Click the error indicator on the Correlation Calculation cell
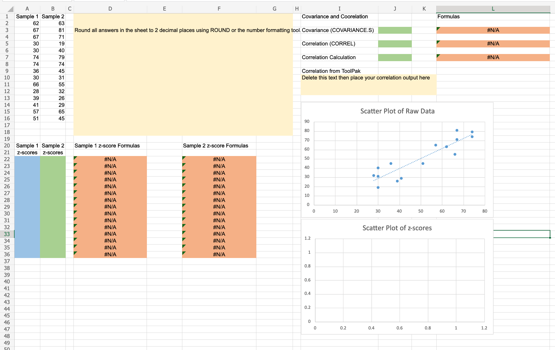Image resolution: width=555 pixels, height=350 pixels. point(438,56)
